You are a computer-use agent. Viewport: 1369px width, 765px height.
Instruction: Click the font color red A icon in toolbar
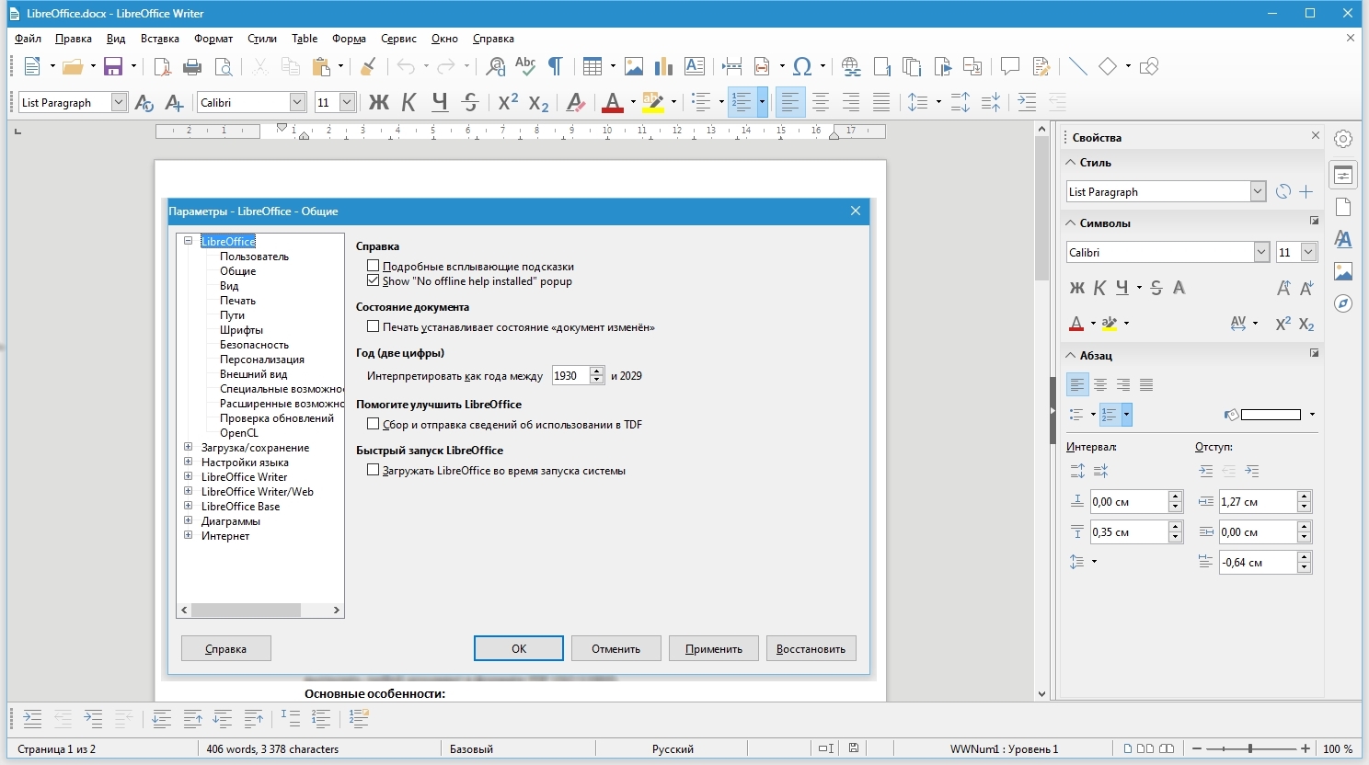pos(613,102)
